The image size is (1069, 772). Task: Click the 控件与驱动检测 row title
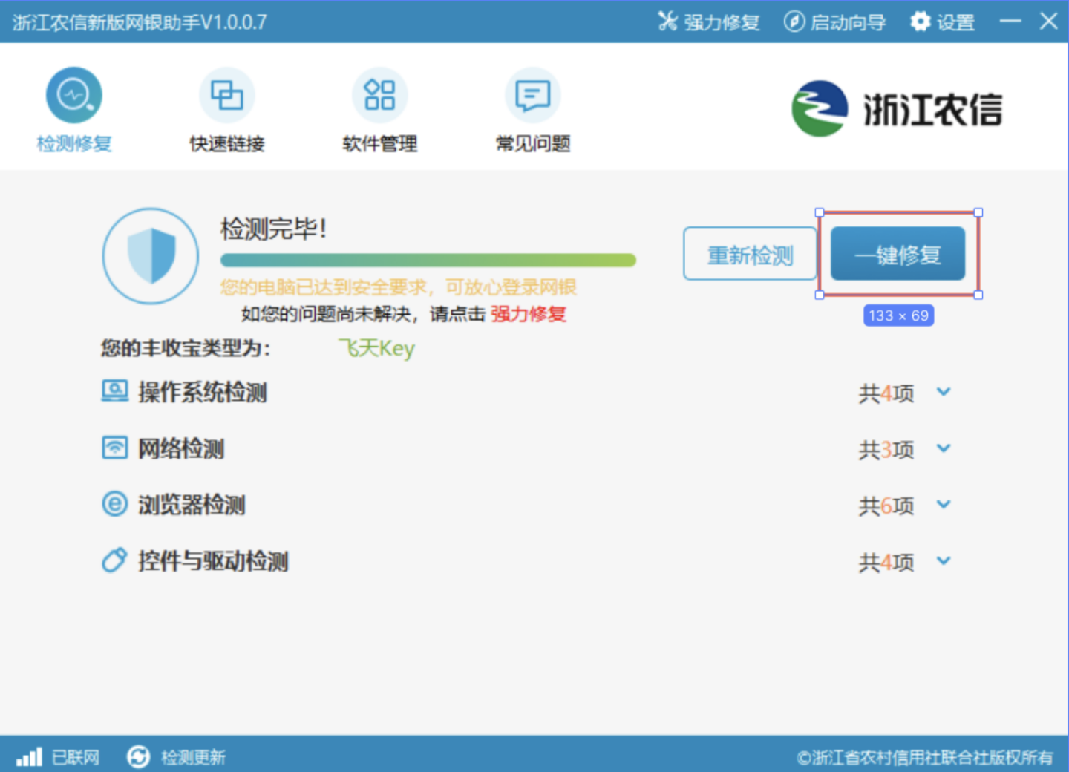tap(213, 561)
